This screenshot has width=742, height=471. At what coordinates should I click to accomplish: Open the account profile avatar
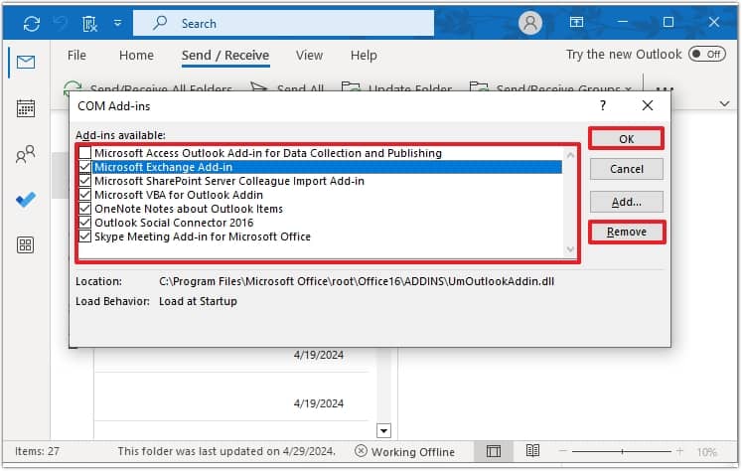(x=530, y=23)
